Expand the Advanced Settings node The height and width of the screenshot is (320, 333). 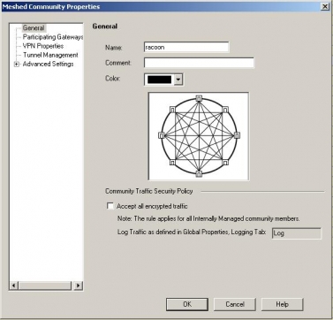click(x=17, y=65)
